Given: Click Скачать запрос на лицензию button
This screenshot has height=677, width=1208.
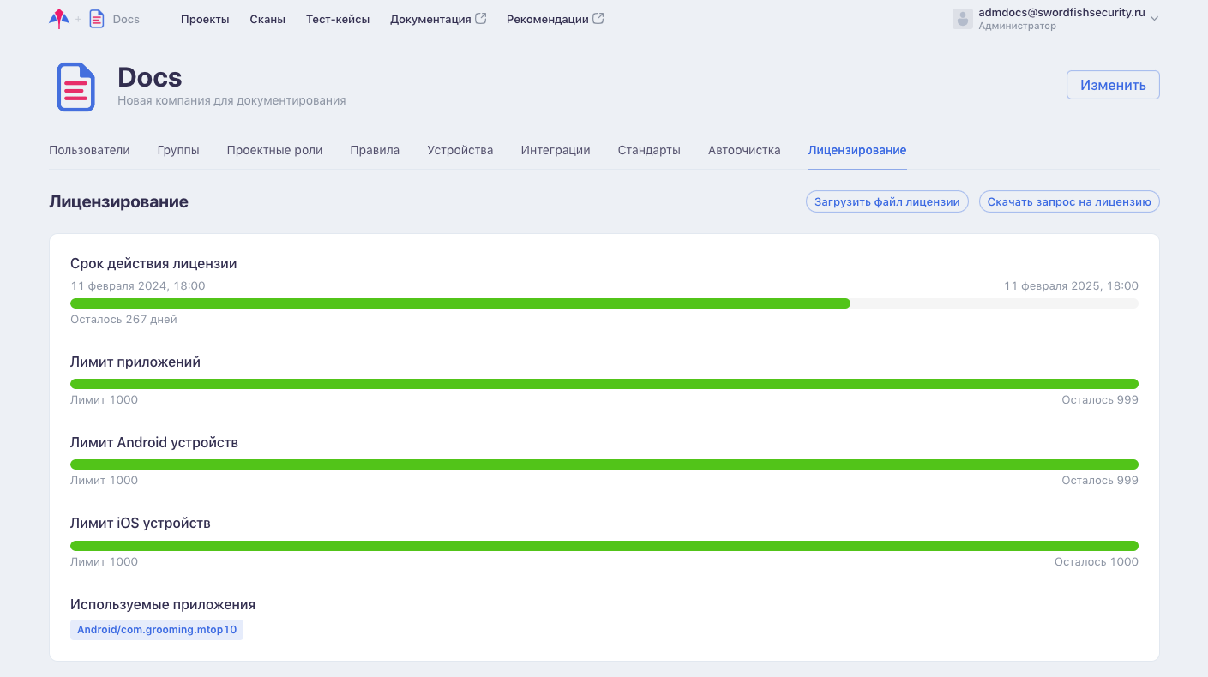Looking at the screenshot, I should 1069,201.
